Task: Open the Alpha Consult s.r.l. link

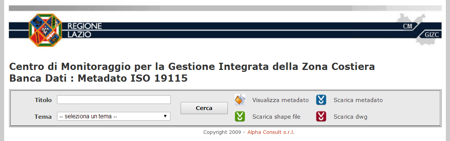Action: 271,132
